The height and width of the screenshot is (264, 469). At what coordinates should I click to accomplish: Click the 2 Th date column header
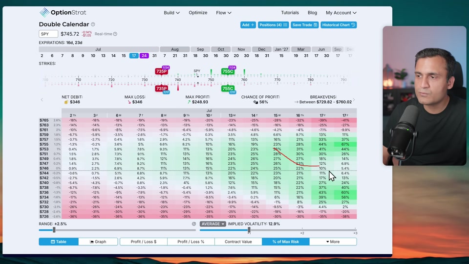pyautogui.click(x=73, y=115)
